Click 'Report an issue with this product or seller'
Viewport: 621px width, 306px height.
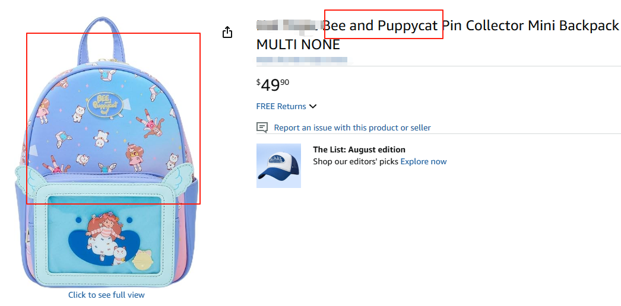352,128
